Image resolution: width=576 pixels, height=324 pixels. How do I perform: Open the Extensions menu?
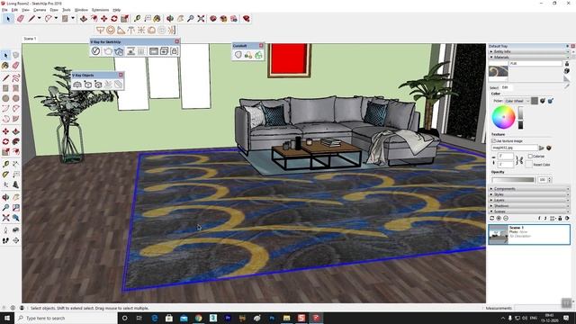click(x=100, y=10)
